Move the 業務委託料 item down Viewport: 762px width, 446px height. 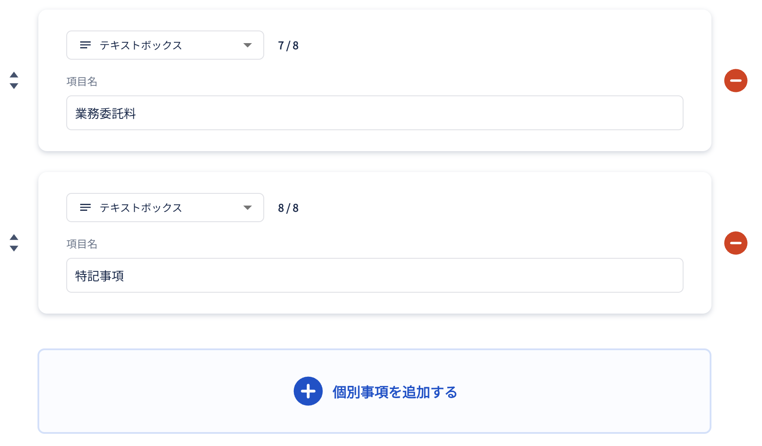coord(14,86)
